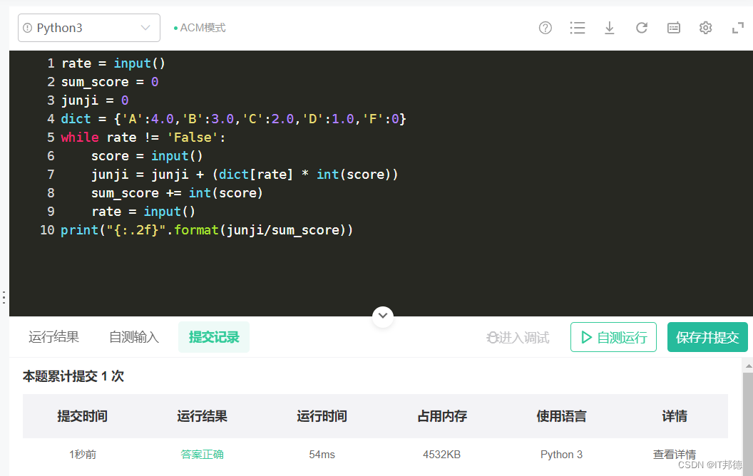This screenshot has height=476, width=753.
Task: Select the 提交记录 tab
Action: coord(214,337)
